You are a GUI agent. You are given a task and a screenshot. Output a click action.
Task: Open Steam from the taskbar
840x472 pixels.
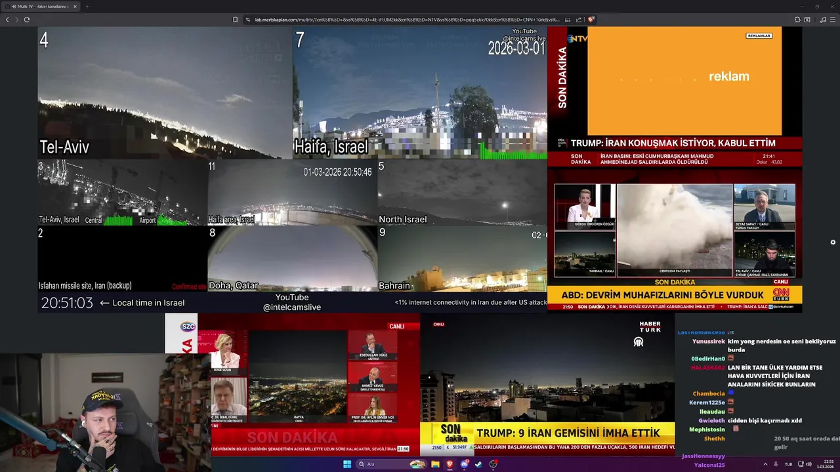(478, 464)
